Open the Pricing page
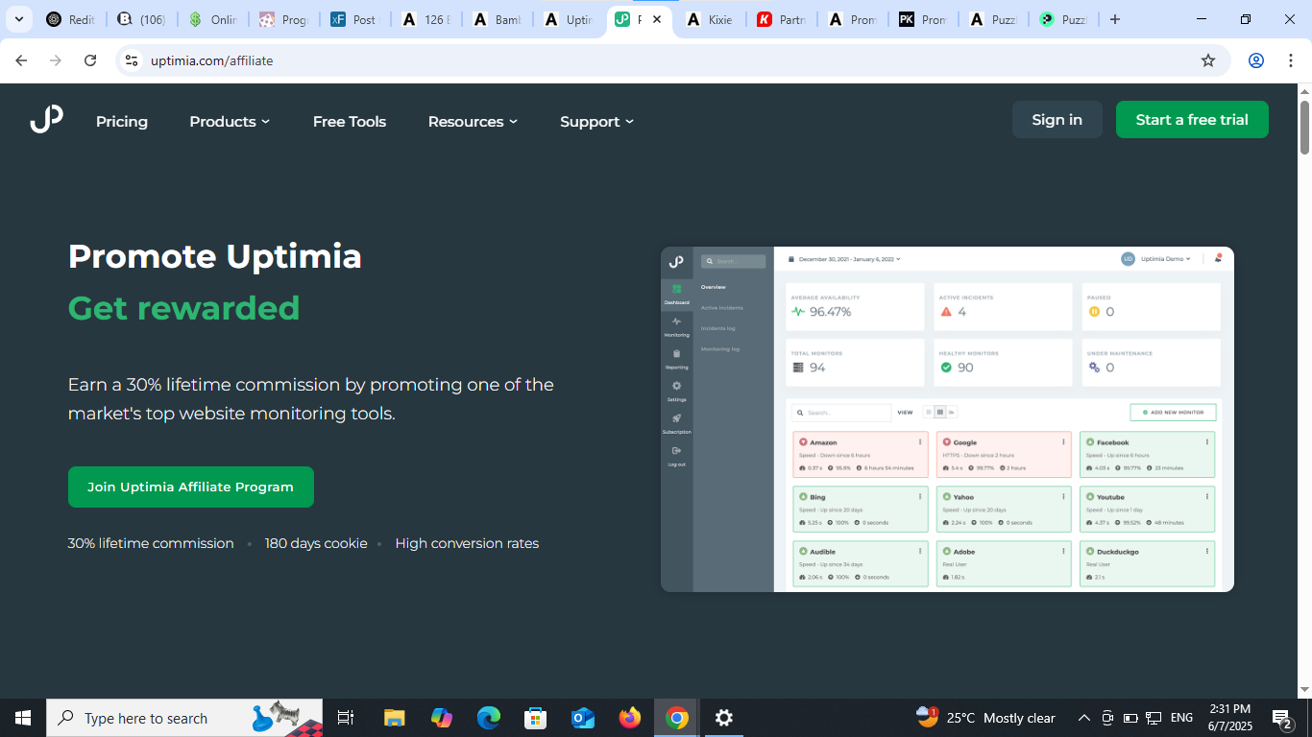Screen dimensions: 1312x737 coord(122,121)
